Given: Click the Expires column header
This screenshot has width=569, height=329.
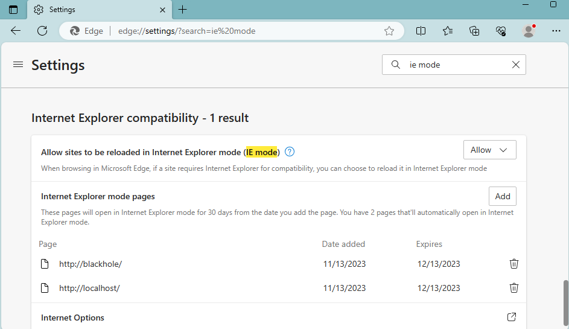Looking at the screenshot, I should coord(429,244).
